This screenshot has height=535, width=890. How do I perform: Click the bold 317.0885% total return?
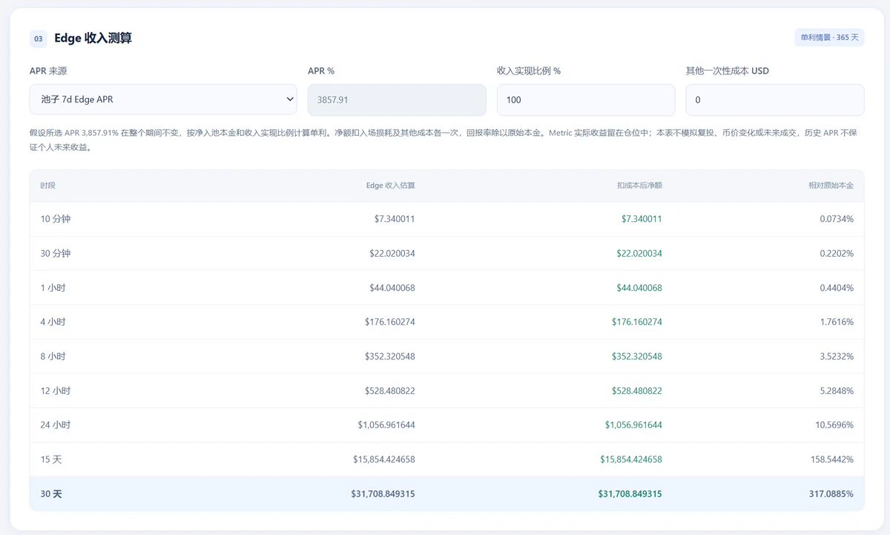pyautogui.click(x=831, y=493)
